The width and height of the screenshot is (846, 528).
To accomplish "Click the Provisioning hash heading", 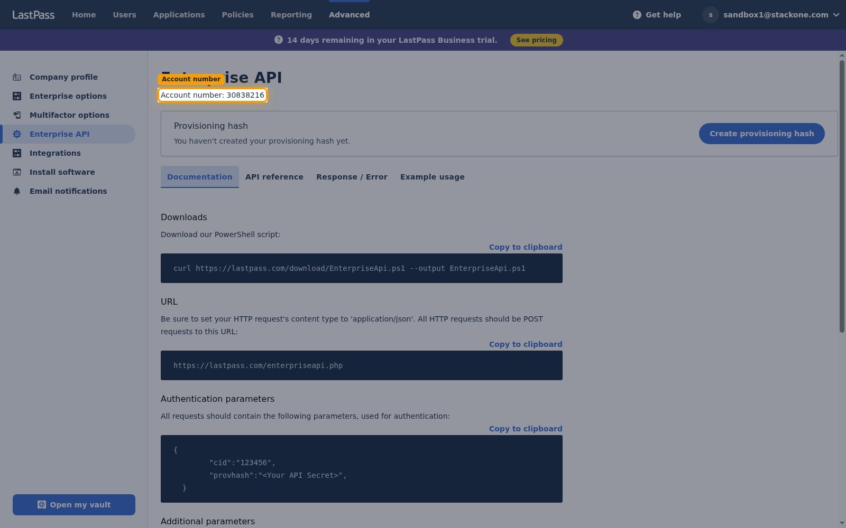I will point(211,126).
